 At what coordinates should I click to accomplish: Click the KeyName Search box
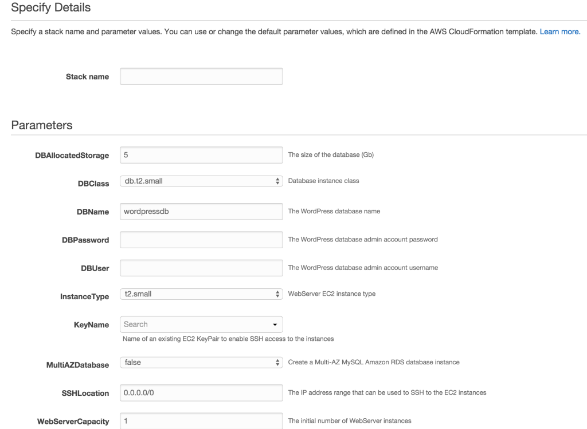coord(189,324)
